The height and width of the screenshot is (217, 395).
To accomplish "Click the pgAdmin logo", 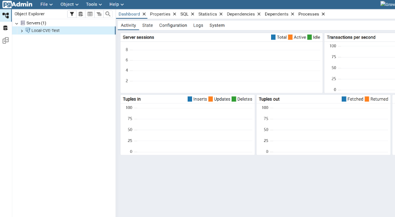I will (17, 4).
